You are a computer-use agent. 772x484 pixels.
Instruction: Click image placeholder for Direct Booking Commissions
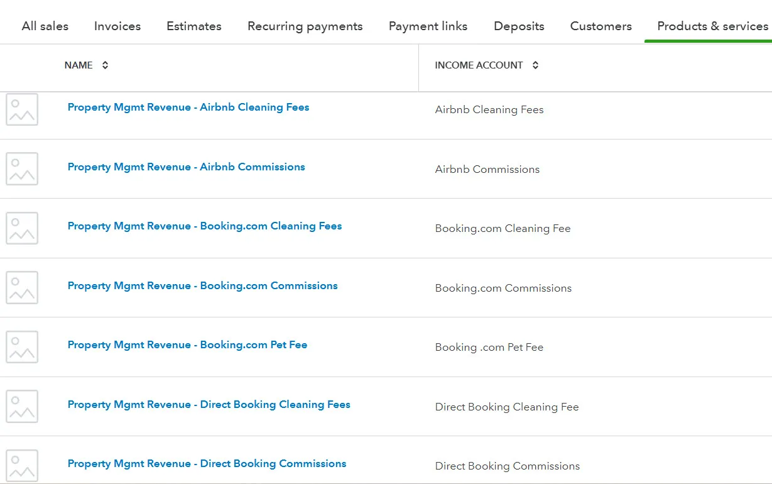[22, 466]
